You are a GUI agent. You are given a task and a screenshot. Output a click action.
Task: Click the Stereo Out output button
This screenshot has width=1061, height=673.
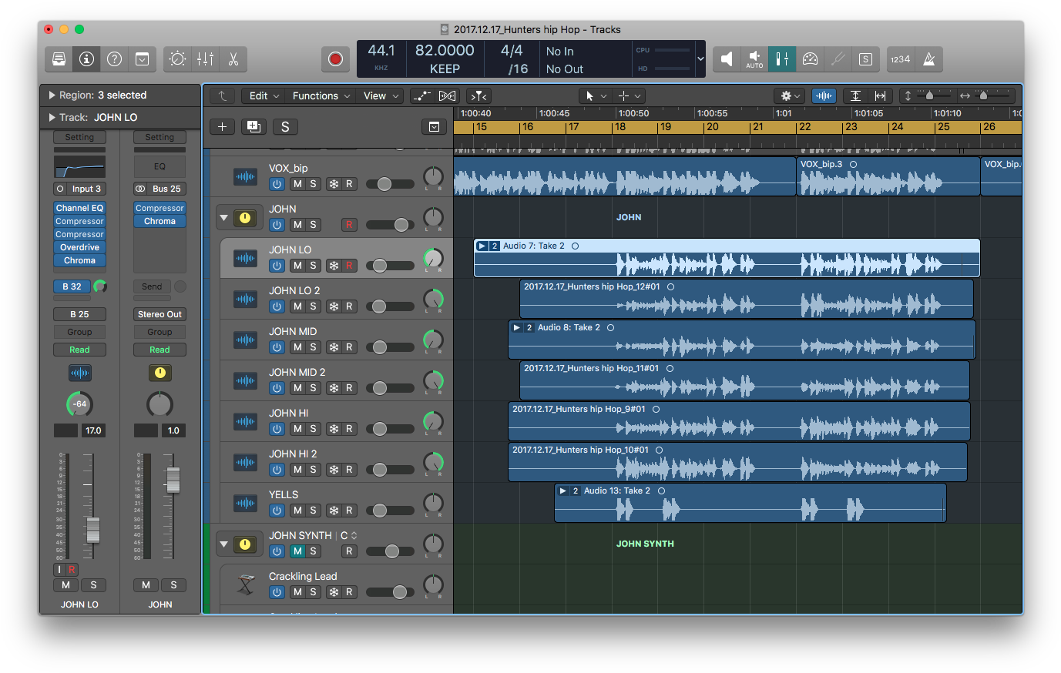click(159, 314)
